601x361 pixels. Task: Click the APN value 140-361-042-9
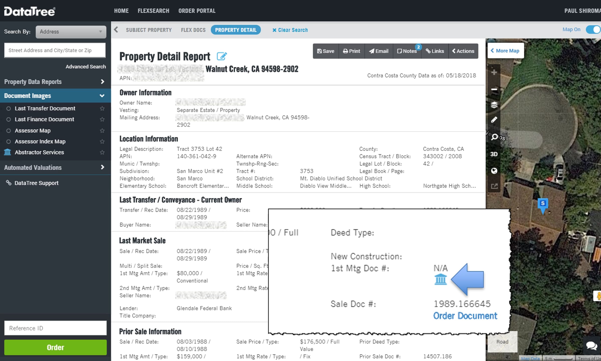coord(196,156)
